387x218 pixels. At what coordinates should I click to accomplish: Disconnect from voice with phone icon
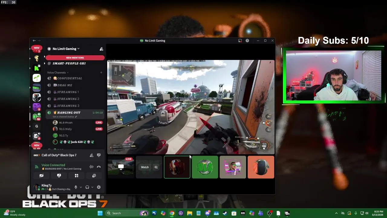tap(99, 167)
